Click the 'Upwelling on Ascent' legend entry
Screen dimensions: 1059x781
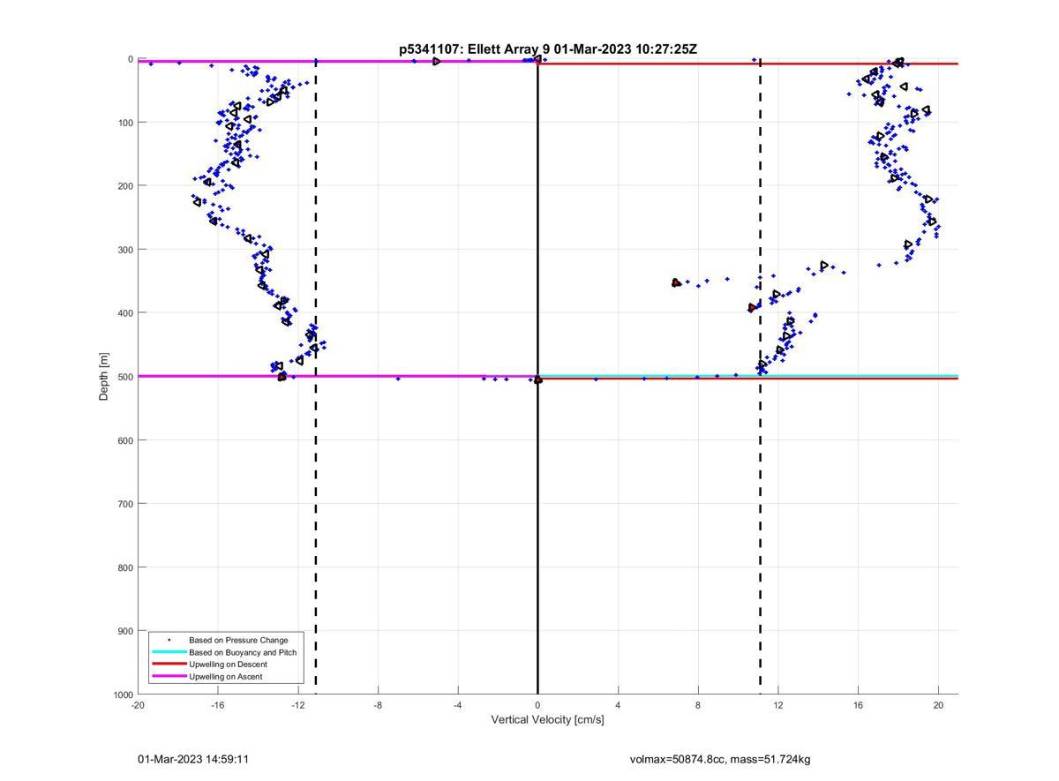click(226, 677)
